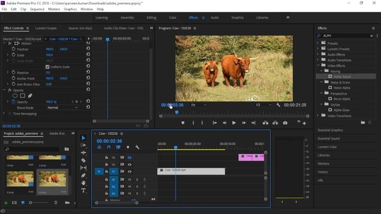Open the Blend Mode dropdown
The width and height of the screenshot is (381, 214).
pyautogui.click(x=62, y=108)
